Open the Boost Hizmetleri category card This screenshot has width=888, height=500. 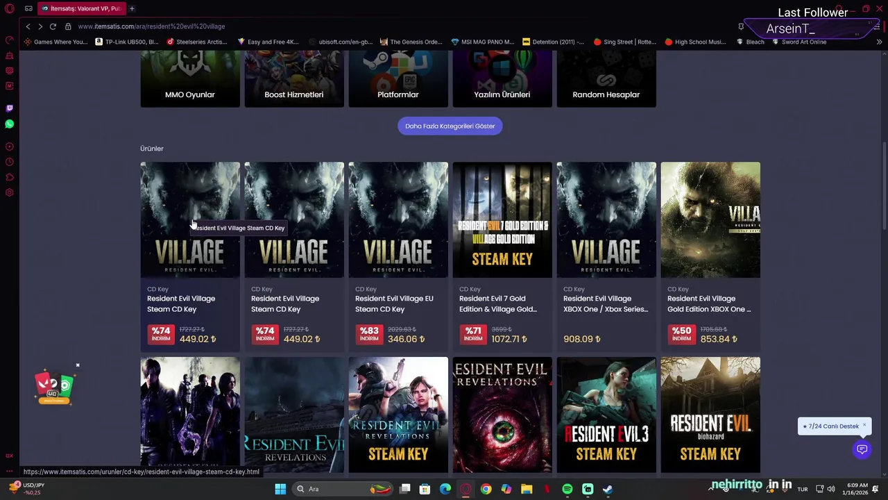(294, 79)
